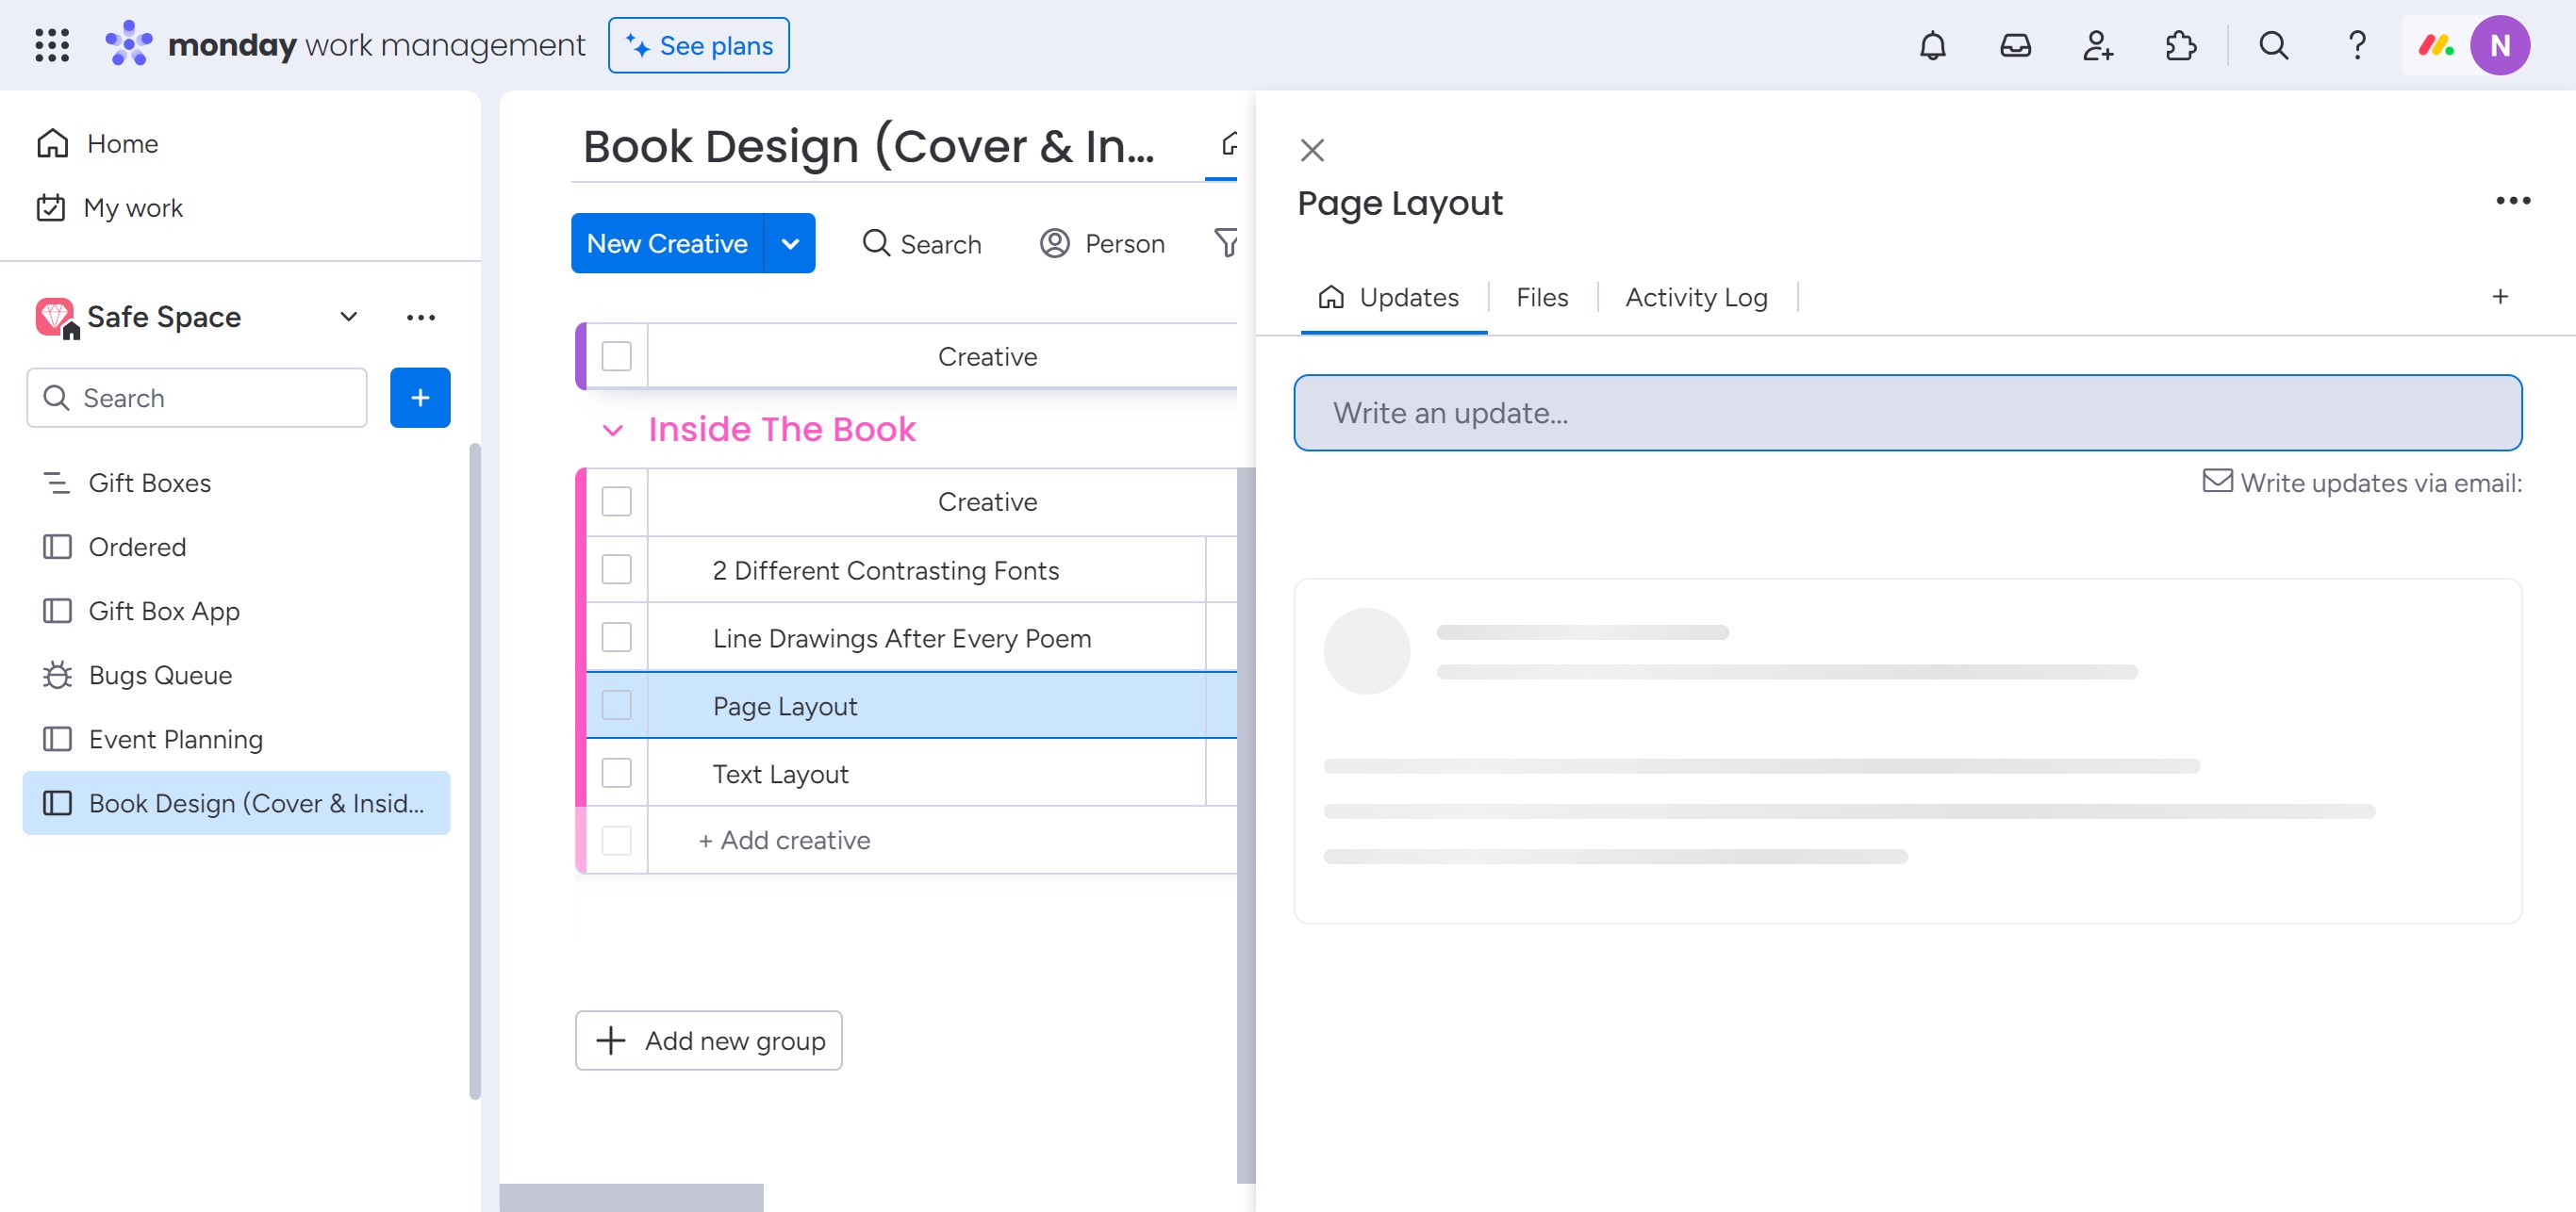Screen dimensions: 2576x1212
Task: Check the 2 Different Contrasting Fonts row
Action: (617, 569)
